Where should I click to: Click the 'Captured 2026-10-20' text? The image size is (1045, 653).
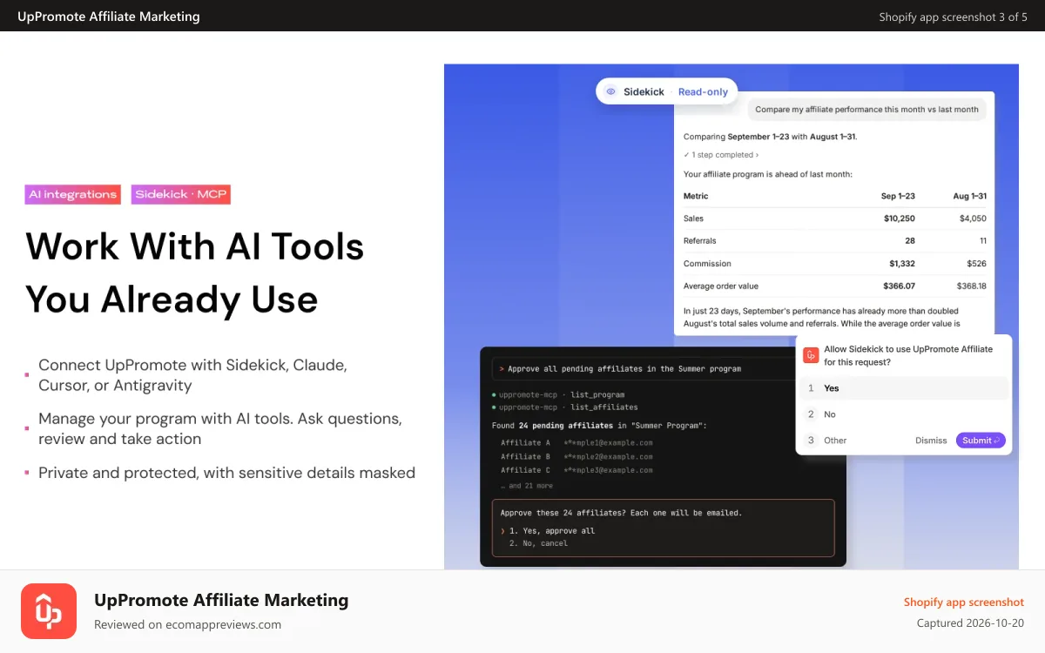[970, 623]
